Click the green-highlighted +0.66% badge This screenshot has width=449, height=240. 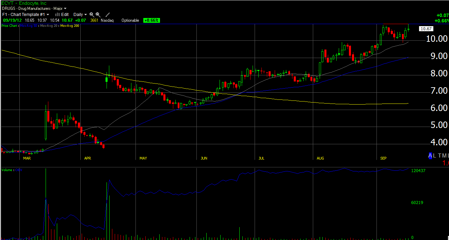[151, 20]
